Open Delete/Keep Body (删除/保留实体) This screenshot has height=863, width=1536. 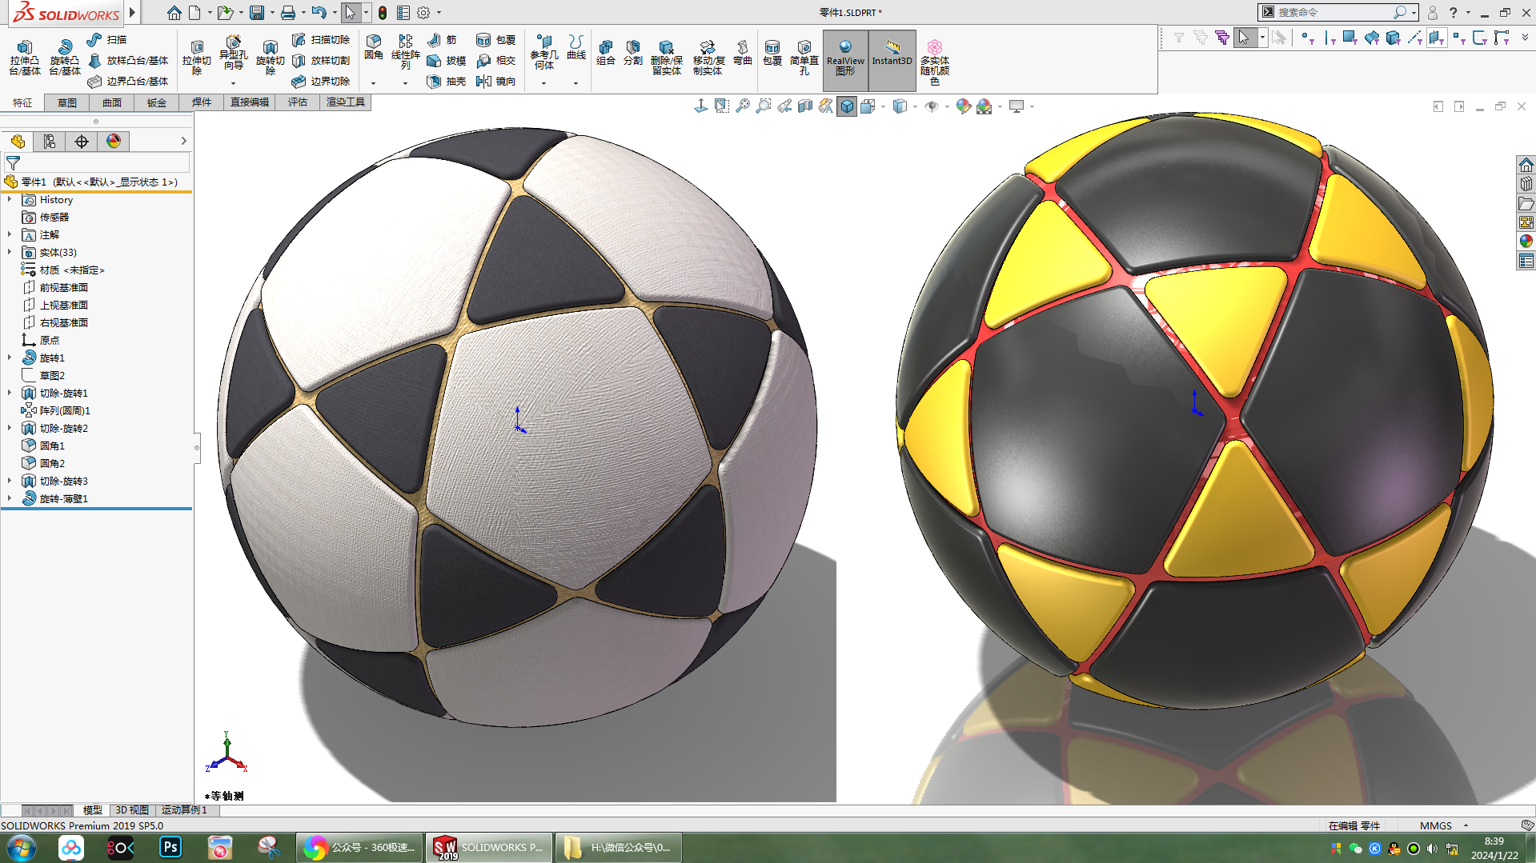tap(666, 58)
